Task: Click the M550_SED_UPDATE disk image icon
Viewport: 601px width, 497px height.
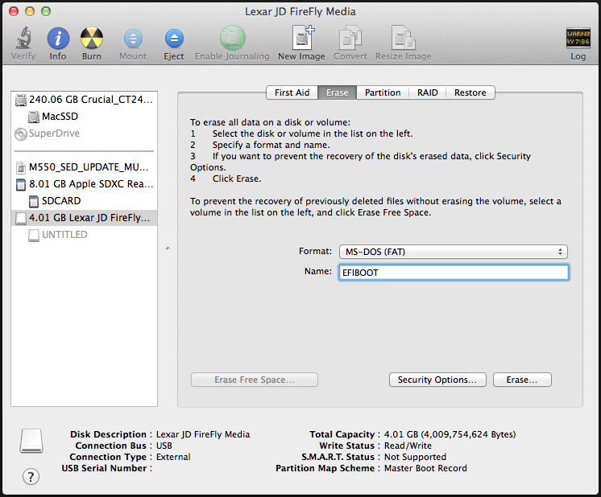Action: pyautogui.click(x=21, y=167)
